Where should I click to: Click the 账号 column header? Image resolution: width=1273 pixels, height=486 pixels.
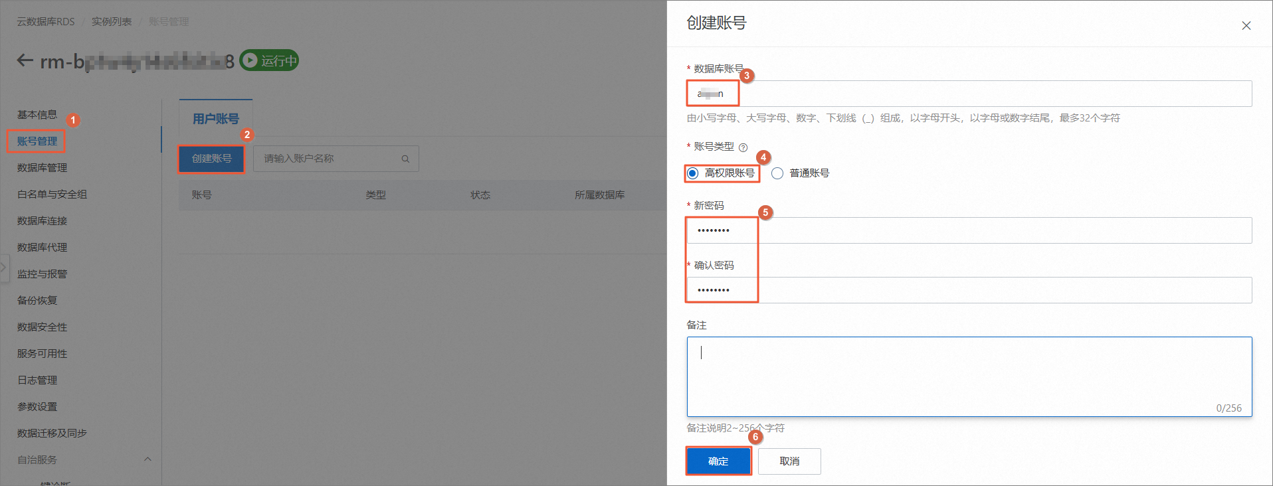pyautogui.click(x=202, y=195)
